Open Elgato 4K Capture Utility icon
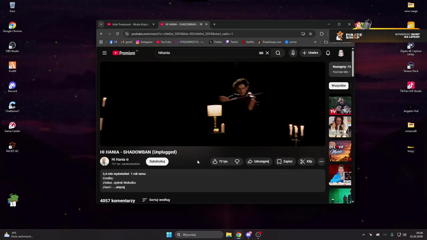 coord(411,49)
